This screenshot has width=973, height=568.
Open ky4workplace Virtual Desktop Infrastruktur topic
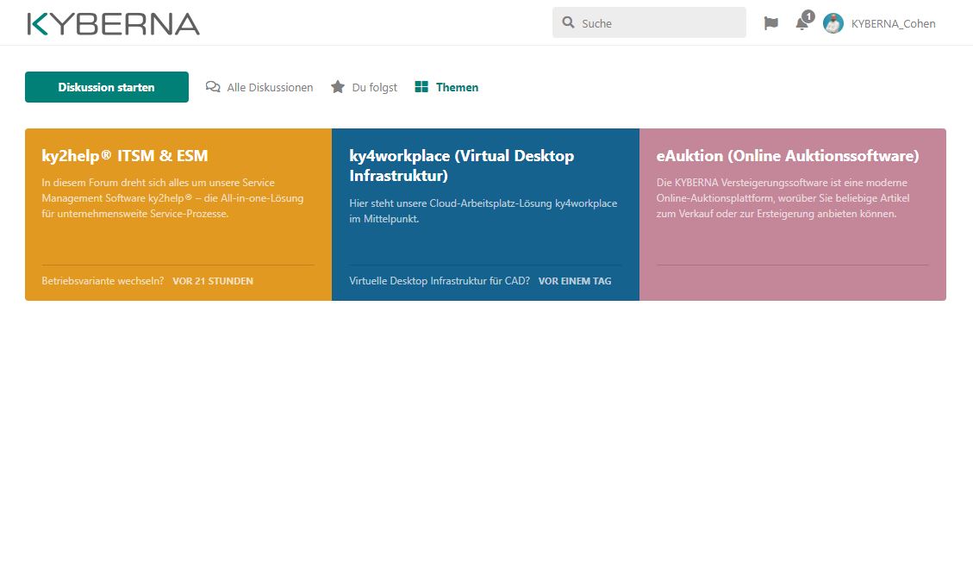pyautogui.click(x=461, y=165)
